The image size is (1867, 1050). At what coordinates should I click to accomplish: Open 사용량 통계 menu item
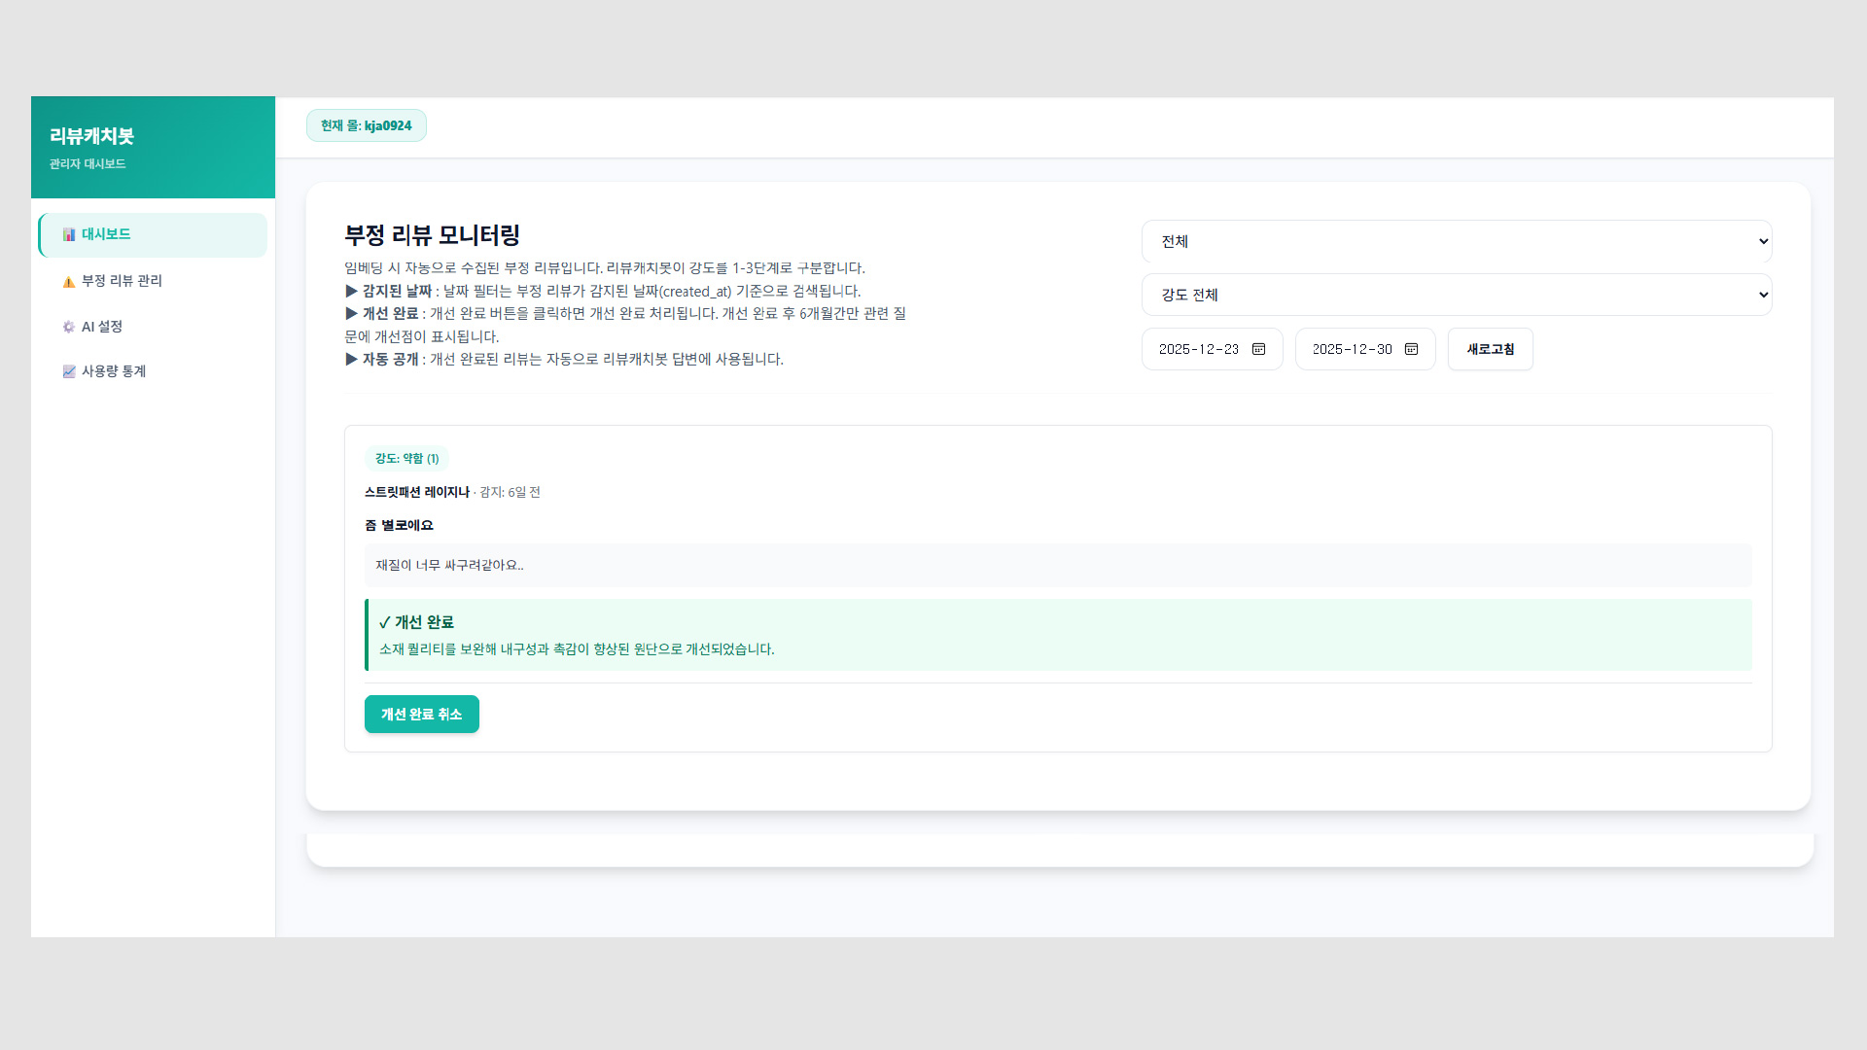pyautogui.click(x=114, y=371)
